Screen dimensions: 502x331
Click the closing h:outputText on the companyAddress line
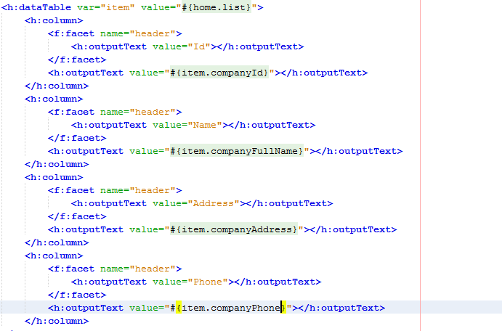point(354,229)
